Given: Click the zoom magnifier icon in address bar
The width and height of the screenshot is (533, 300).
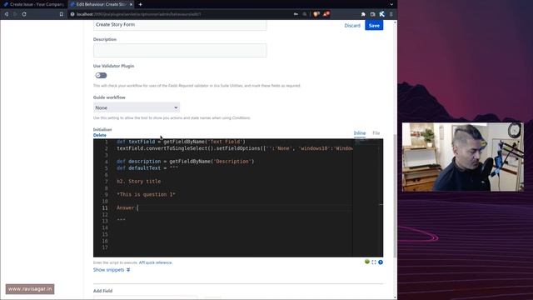Looking at the screenshot, I should [305, 14].
